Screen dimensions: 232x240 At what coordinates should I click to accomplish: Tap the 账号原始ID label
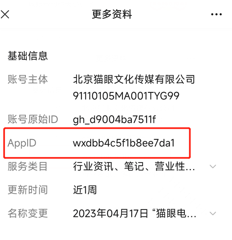[x=33, y=119]
